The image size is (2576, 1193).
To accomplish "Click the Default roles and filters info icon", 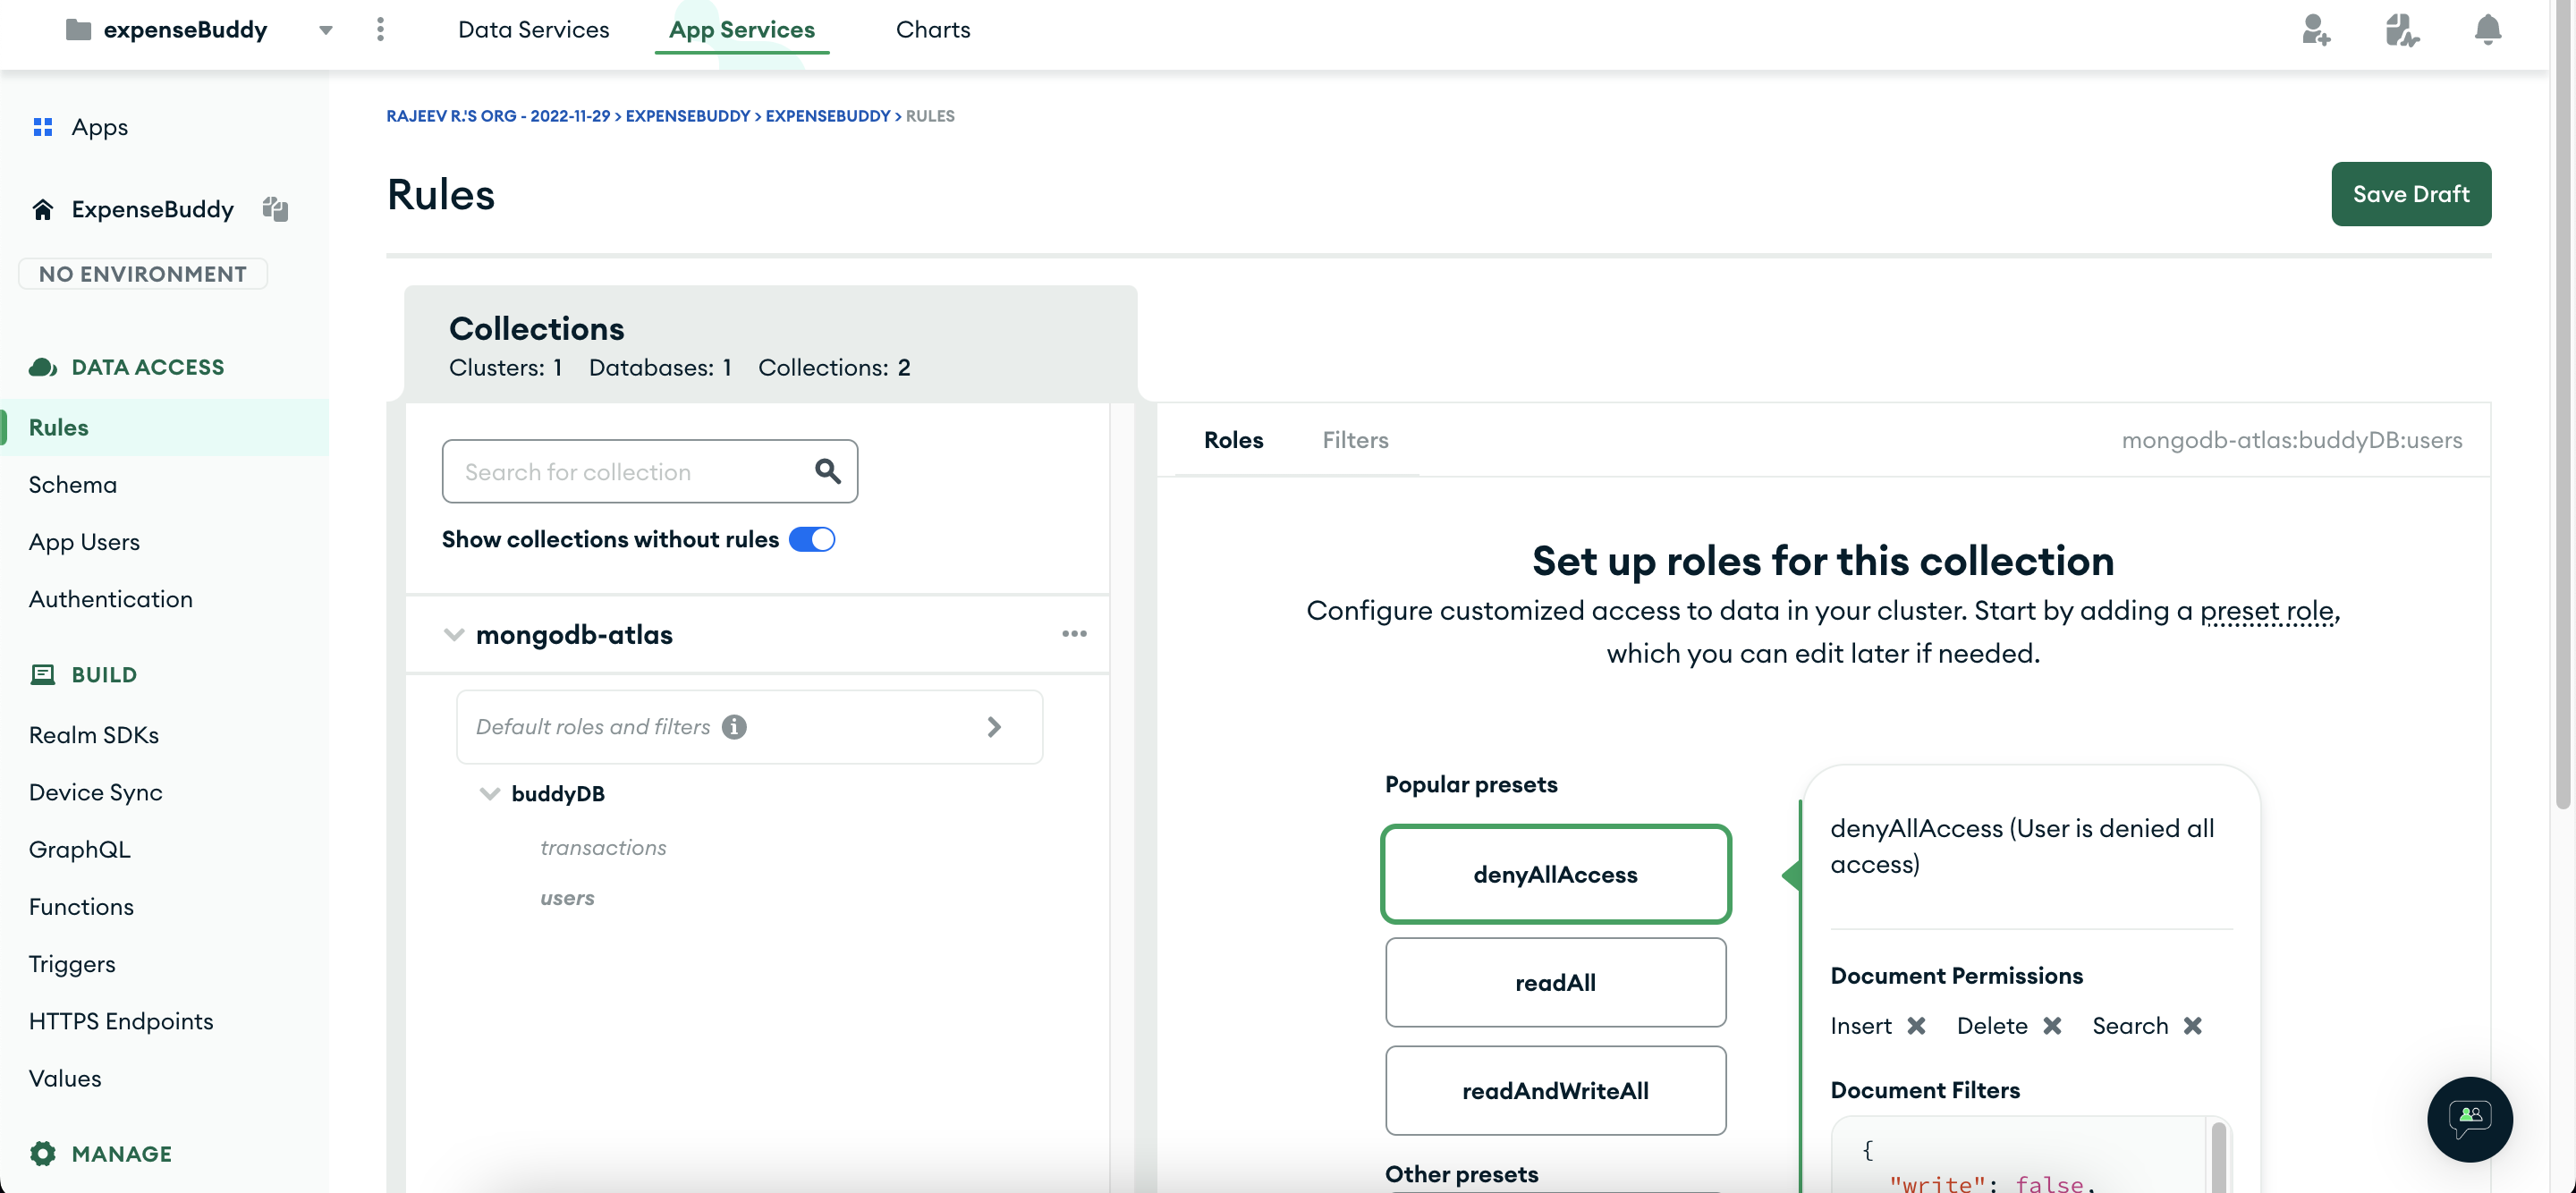I will pos(734,727).
